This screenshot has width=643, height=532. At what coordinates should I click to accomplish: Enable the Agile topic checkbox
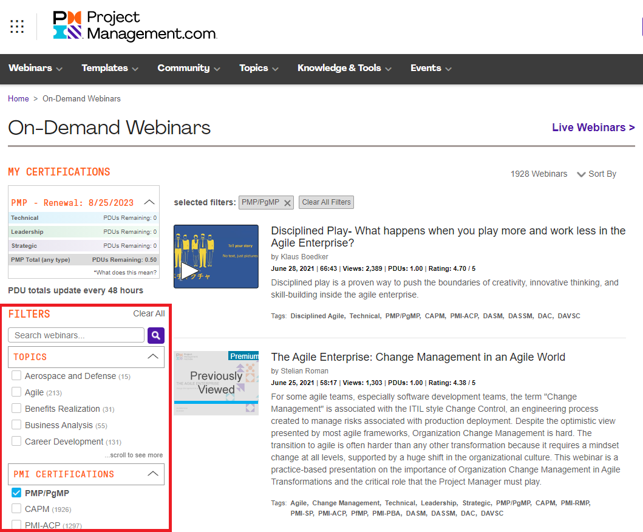click(x=16, y=392)
